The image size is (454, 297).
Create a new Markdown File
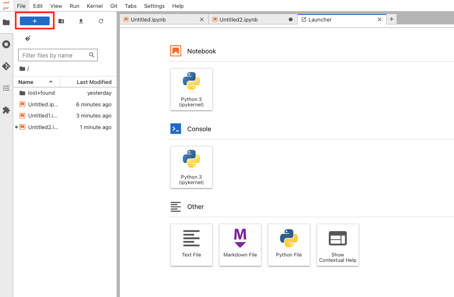[x=240, y=245]
